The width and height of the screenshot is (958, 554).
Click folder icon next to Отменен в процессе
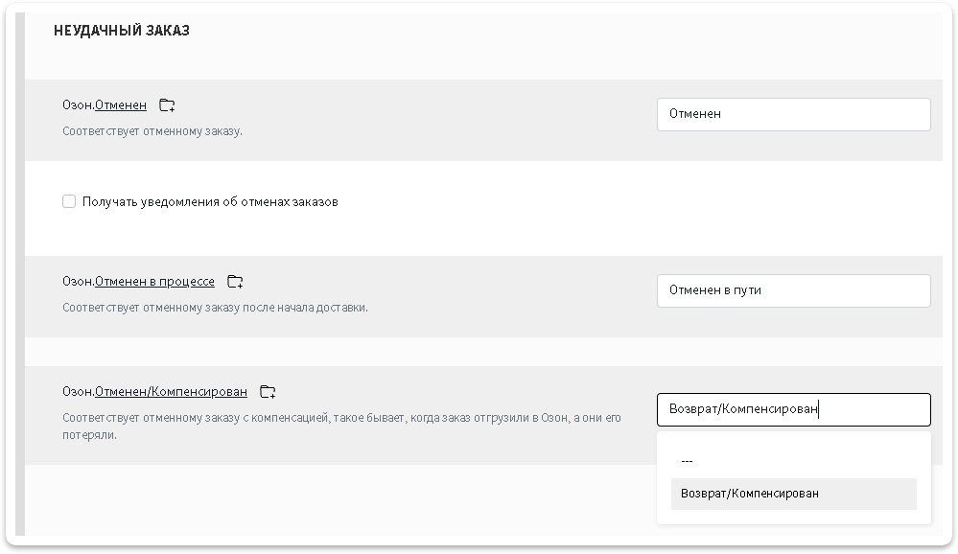(x=235, y=282)
